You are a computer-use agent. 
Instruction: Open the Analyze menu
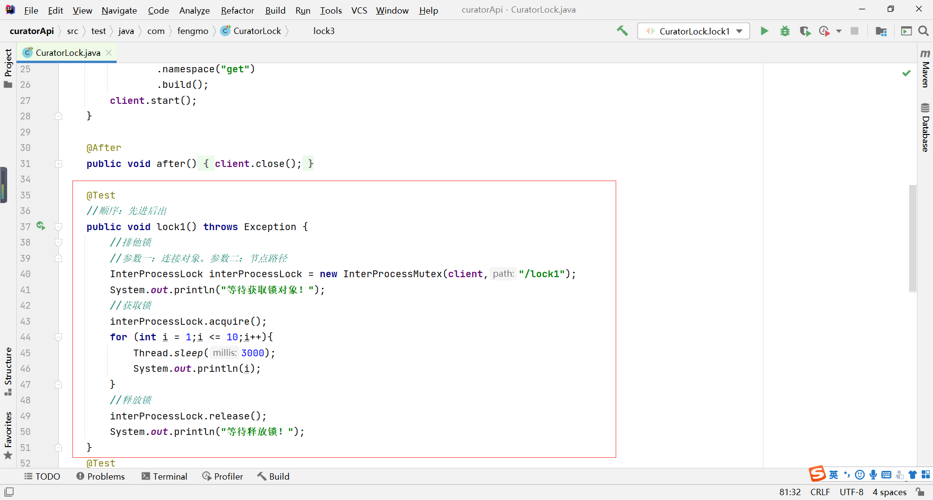(194, 10)
